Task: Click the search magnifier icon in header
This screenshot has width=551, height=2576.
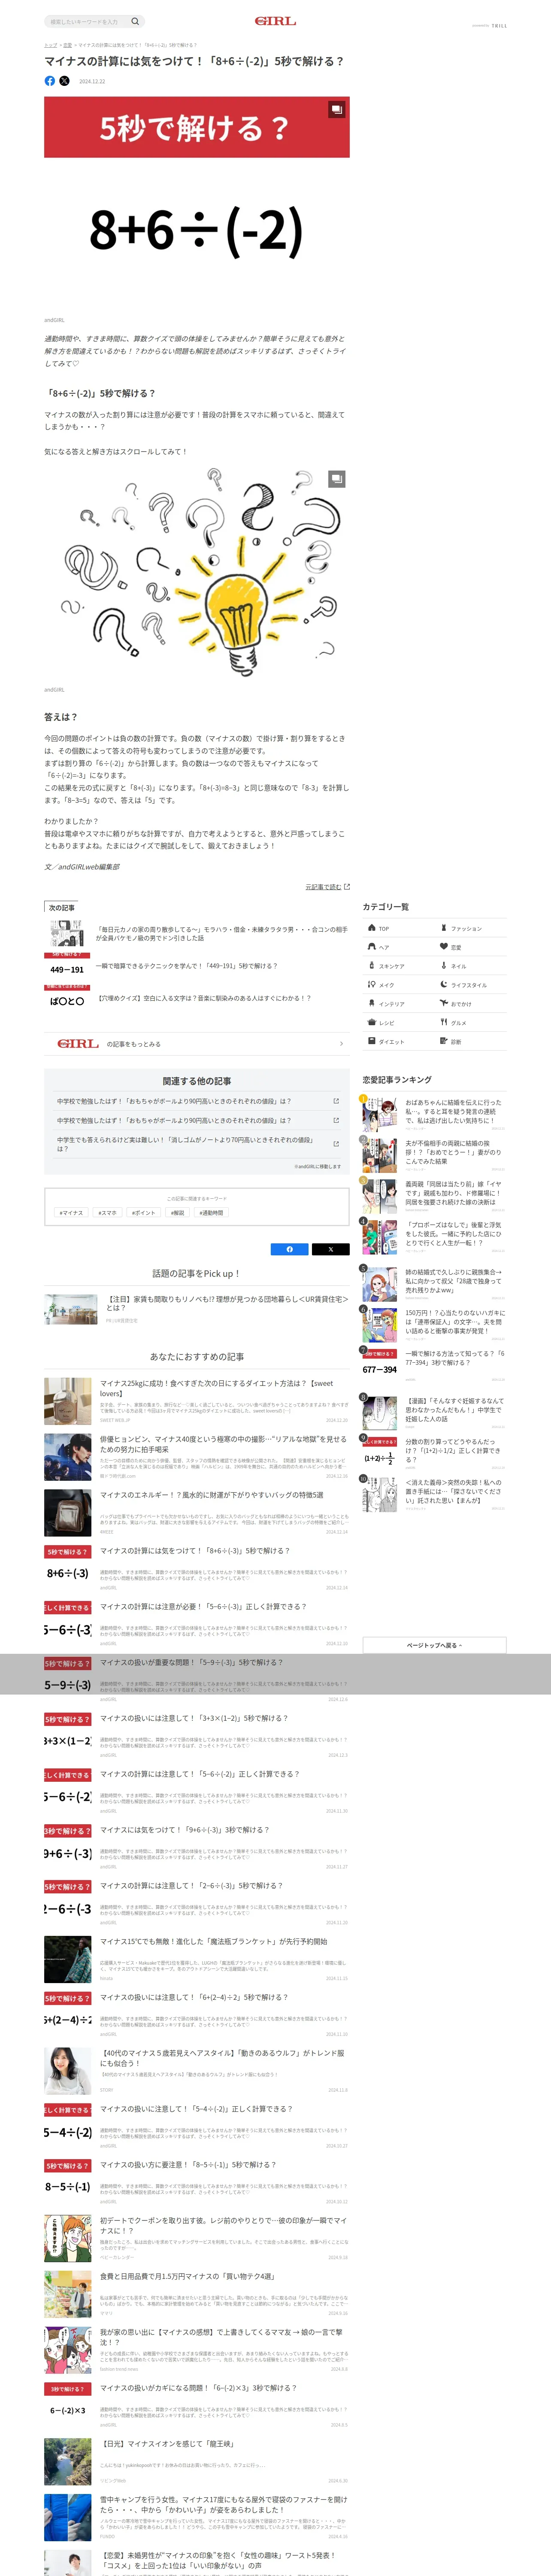Action: [135, 21]
